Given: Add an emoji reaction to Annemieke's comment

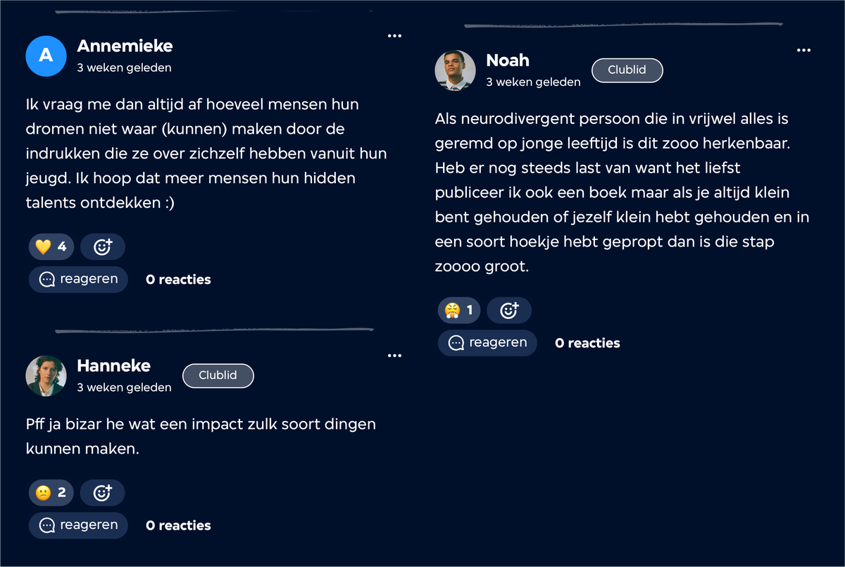Looking at the screenshot, I should click(x=103, y=247).
